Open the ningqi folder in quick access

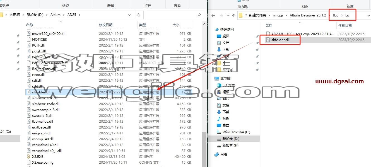click(227, 69)
